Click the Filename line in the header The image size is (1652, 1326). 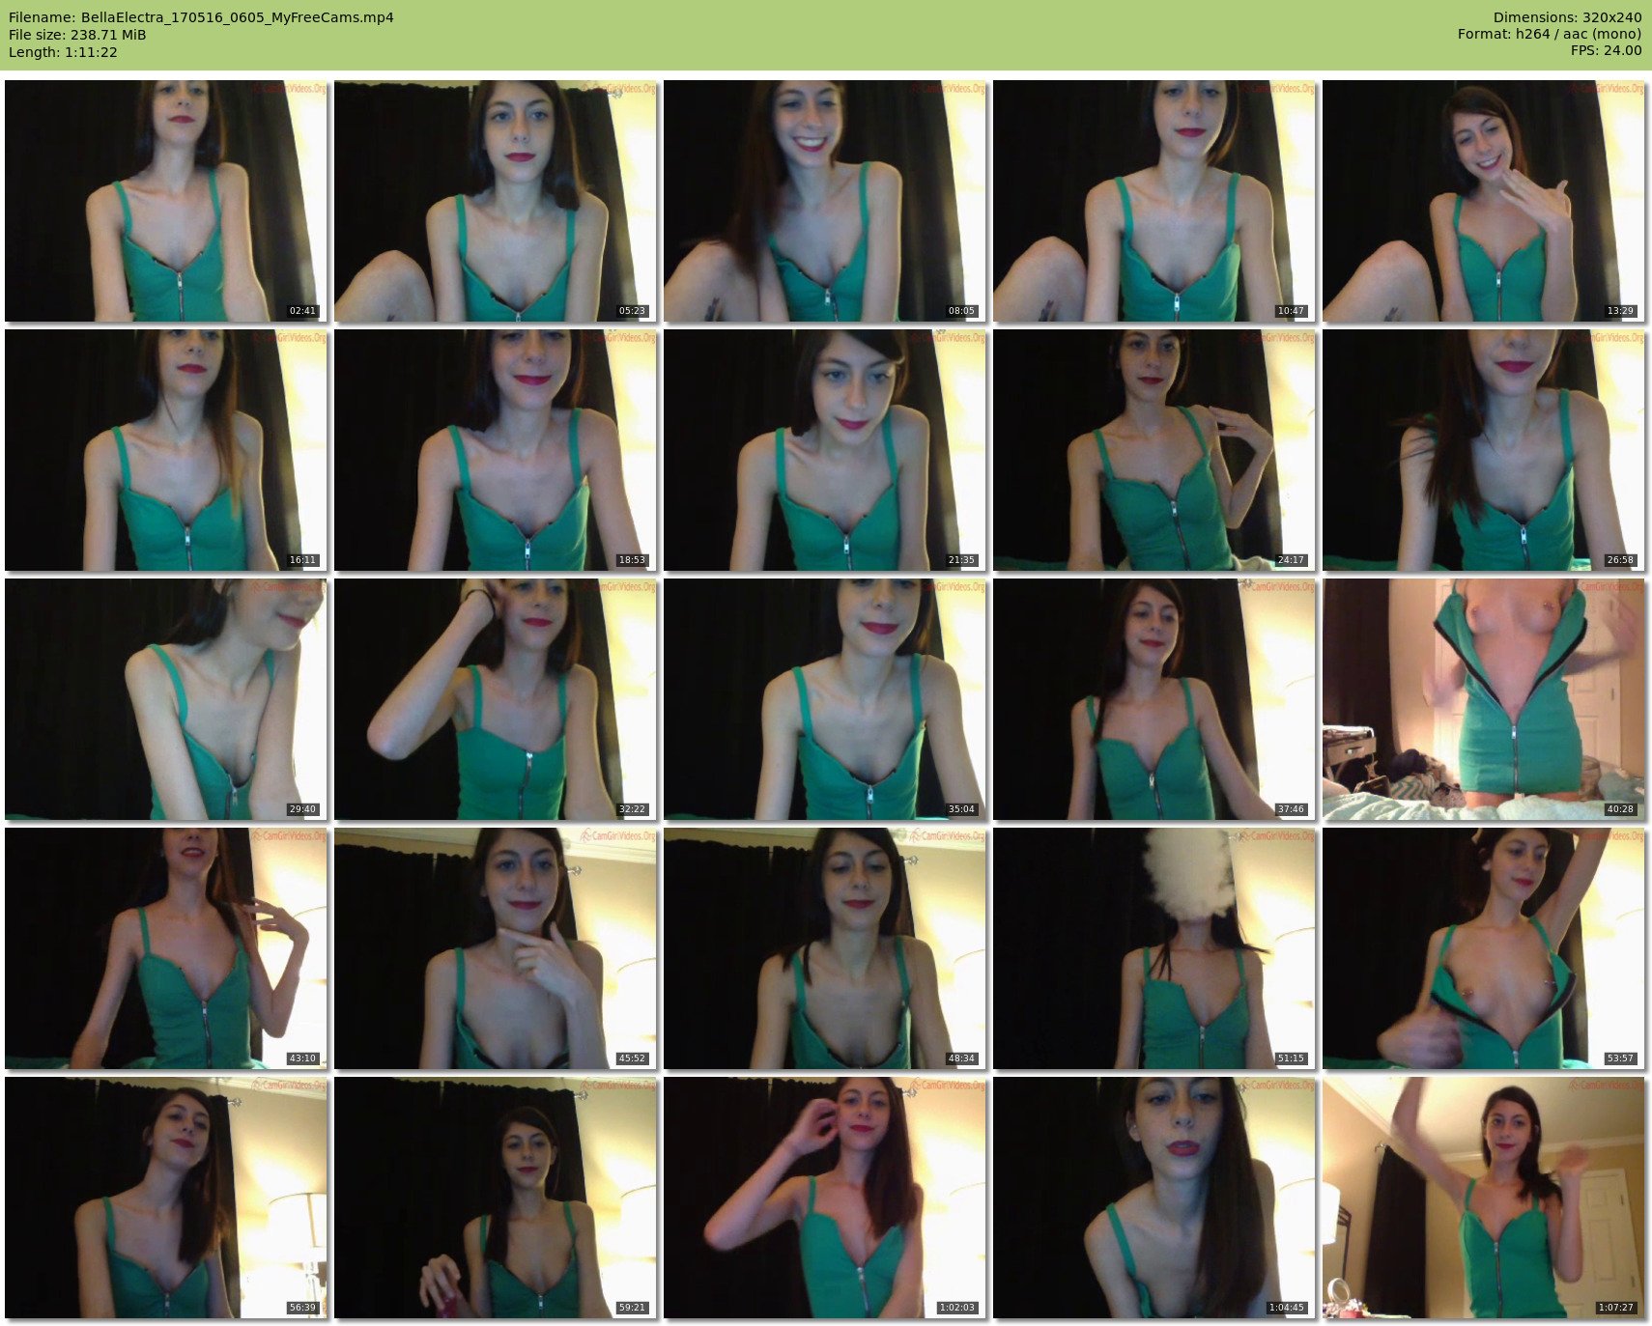point(201,17)
